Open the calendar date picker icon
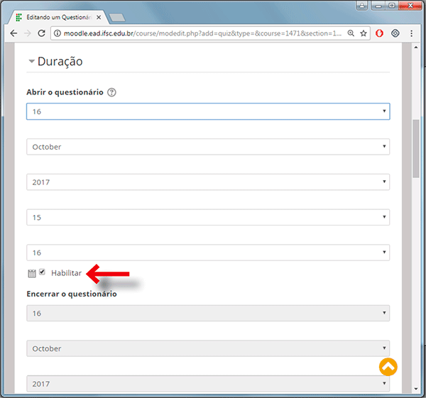This screenshot has height=398, width=426. click(x=31, y=273)
